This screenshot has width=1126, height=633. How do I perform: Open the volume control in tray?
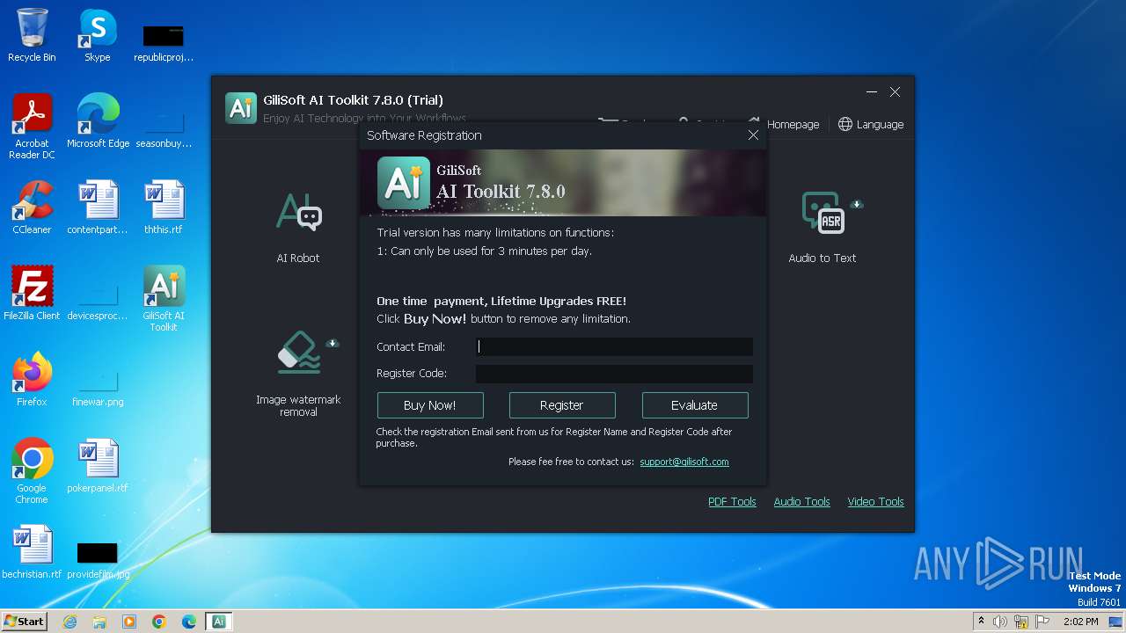(1000, 622)
